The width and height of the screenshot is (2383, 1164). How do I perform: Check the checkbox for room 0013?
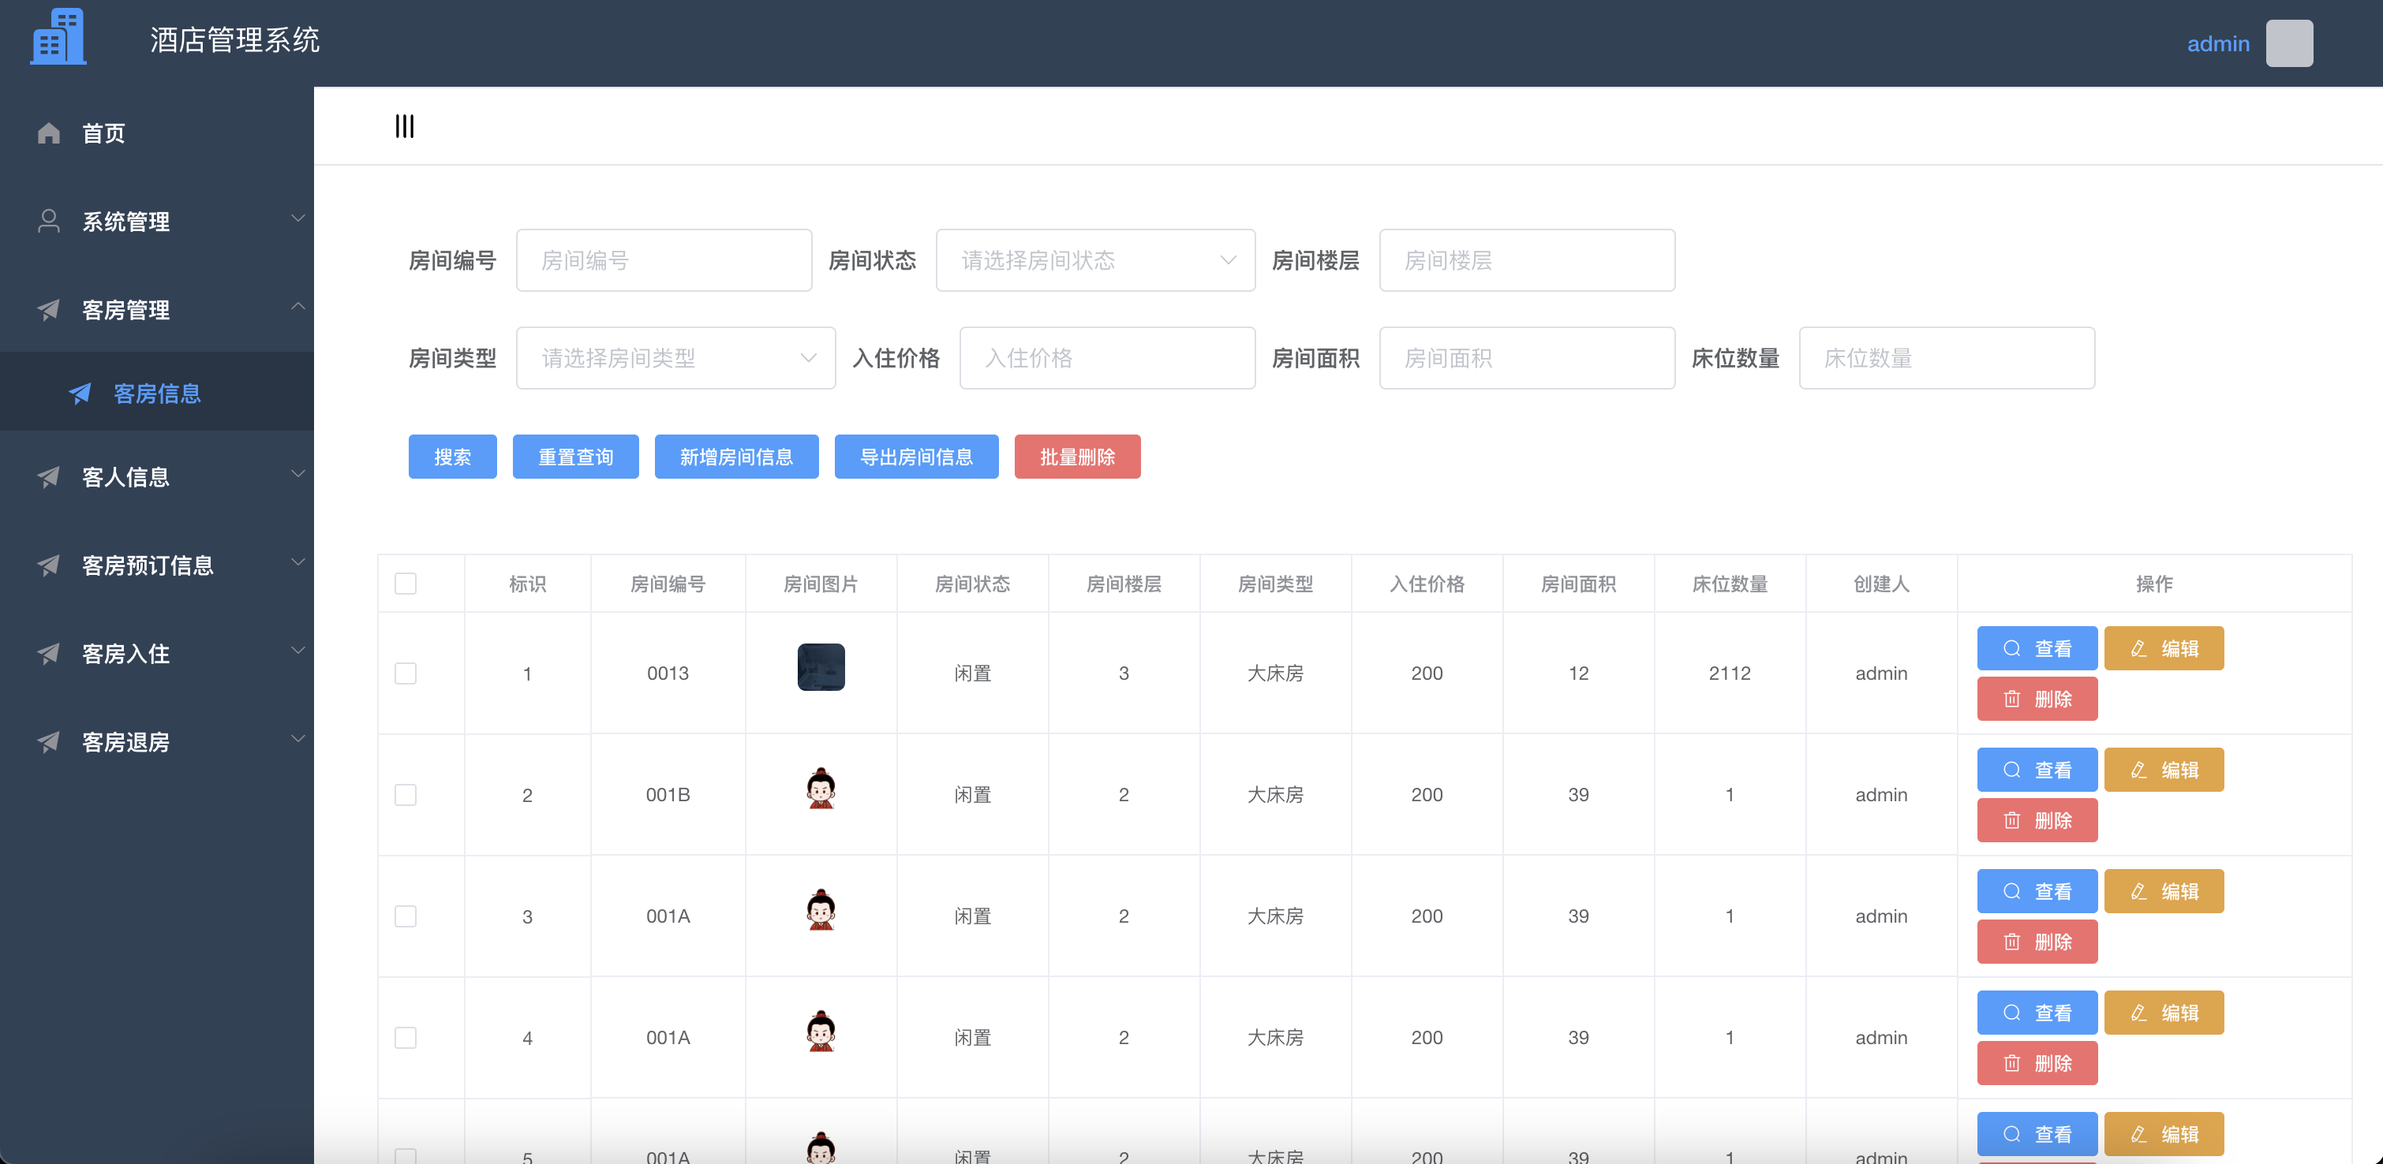point(405,673)
